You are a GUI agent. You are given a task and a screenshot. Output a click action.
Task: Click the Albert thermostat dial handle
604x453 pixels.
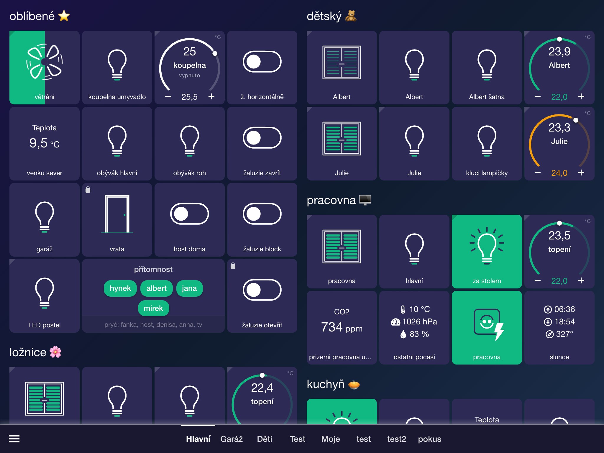pyautogui.click(x=559, y=39)
